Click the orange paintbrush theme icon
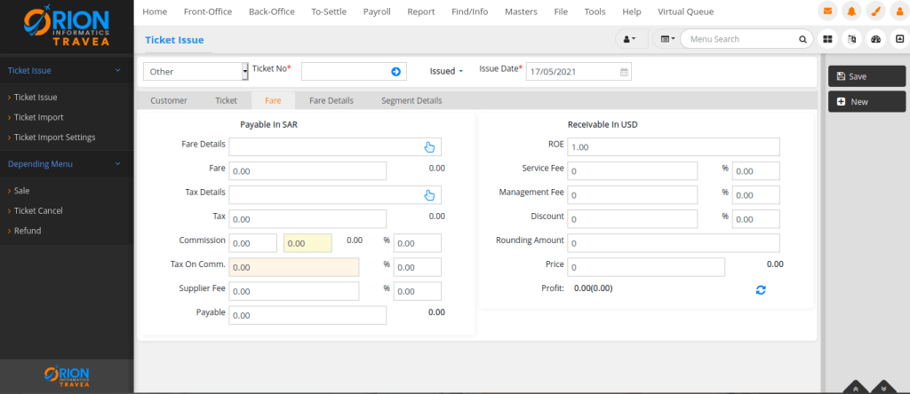 (x=875, y=12)
